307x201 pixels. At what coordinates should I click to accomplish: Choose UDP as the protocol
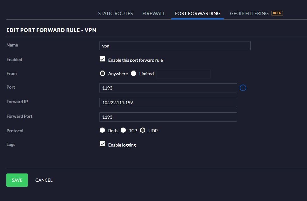click(143, 130)
